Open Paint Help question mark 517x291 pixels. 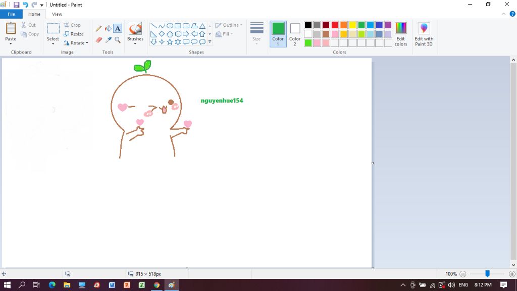point(512,14)
